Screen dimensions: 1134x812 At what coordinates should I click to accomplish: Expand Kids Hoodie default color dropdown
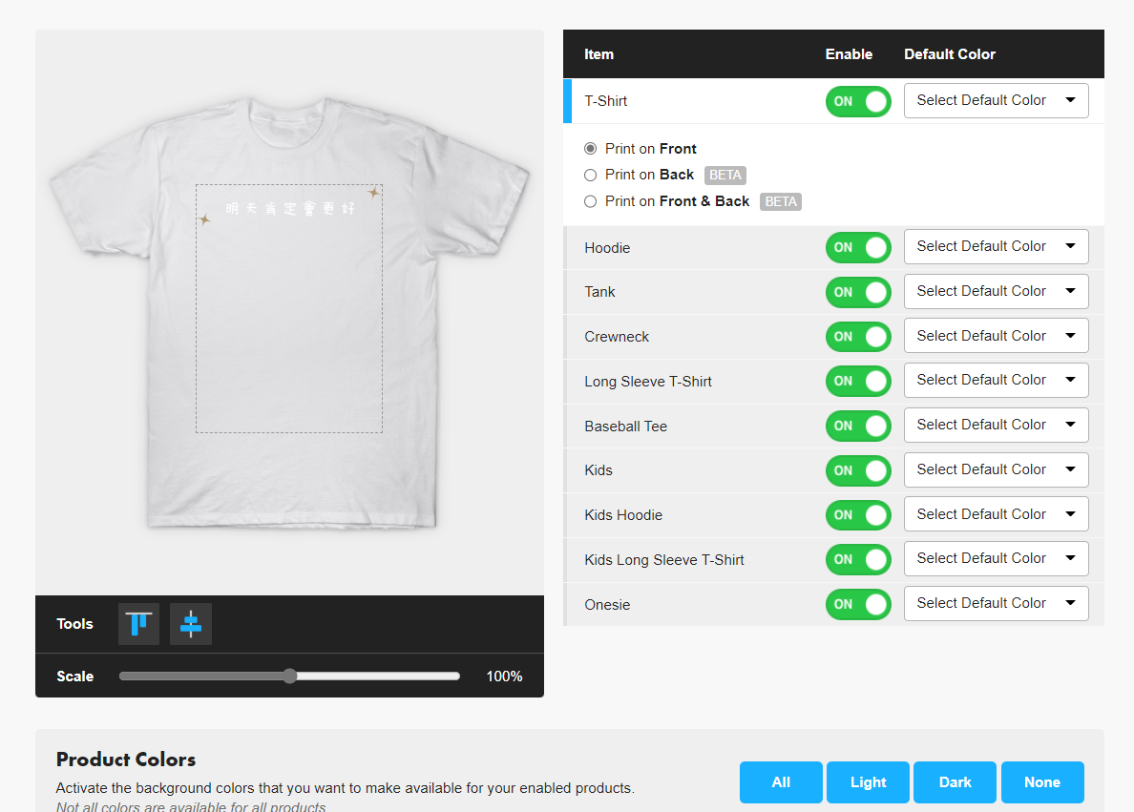[996, 514]
